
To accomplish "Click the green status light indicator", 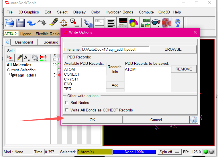I will (205, 152).
